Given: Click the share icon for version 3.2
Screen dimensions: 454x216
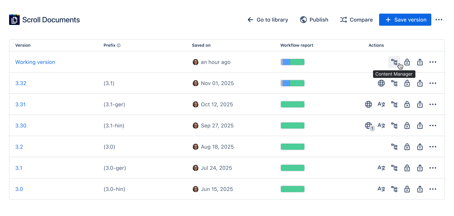Looking at the screenshot, I should (420, 147).
